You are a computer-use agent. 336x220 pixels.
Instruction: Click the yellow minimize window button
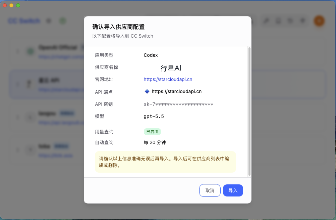click(x=11, y=5)
